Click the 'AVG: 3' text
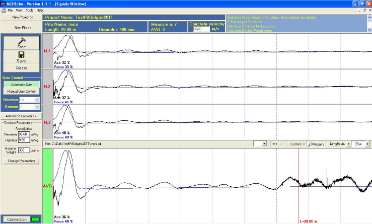372x224 pixels. 158,29
